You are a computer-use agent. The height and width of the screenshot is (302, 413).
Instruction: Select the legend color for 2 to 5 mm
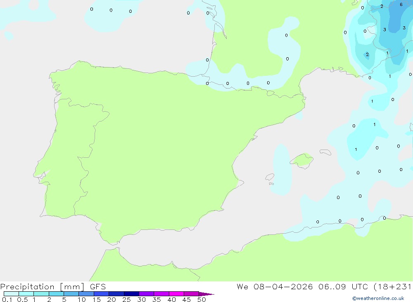(x=56, y=294)
